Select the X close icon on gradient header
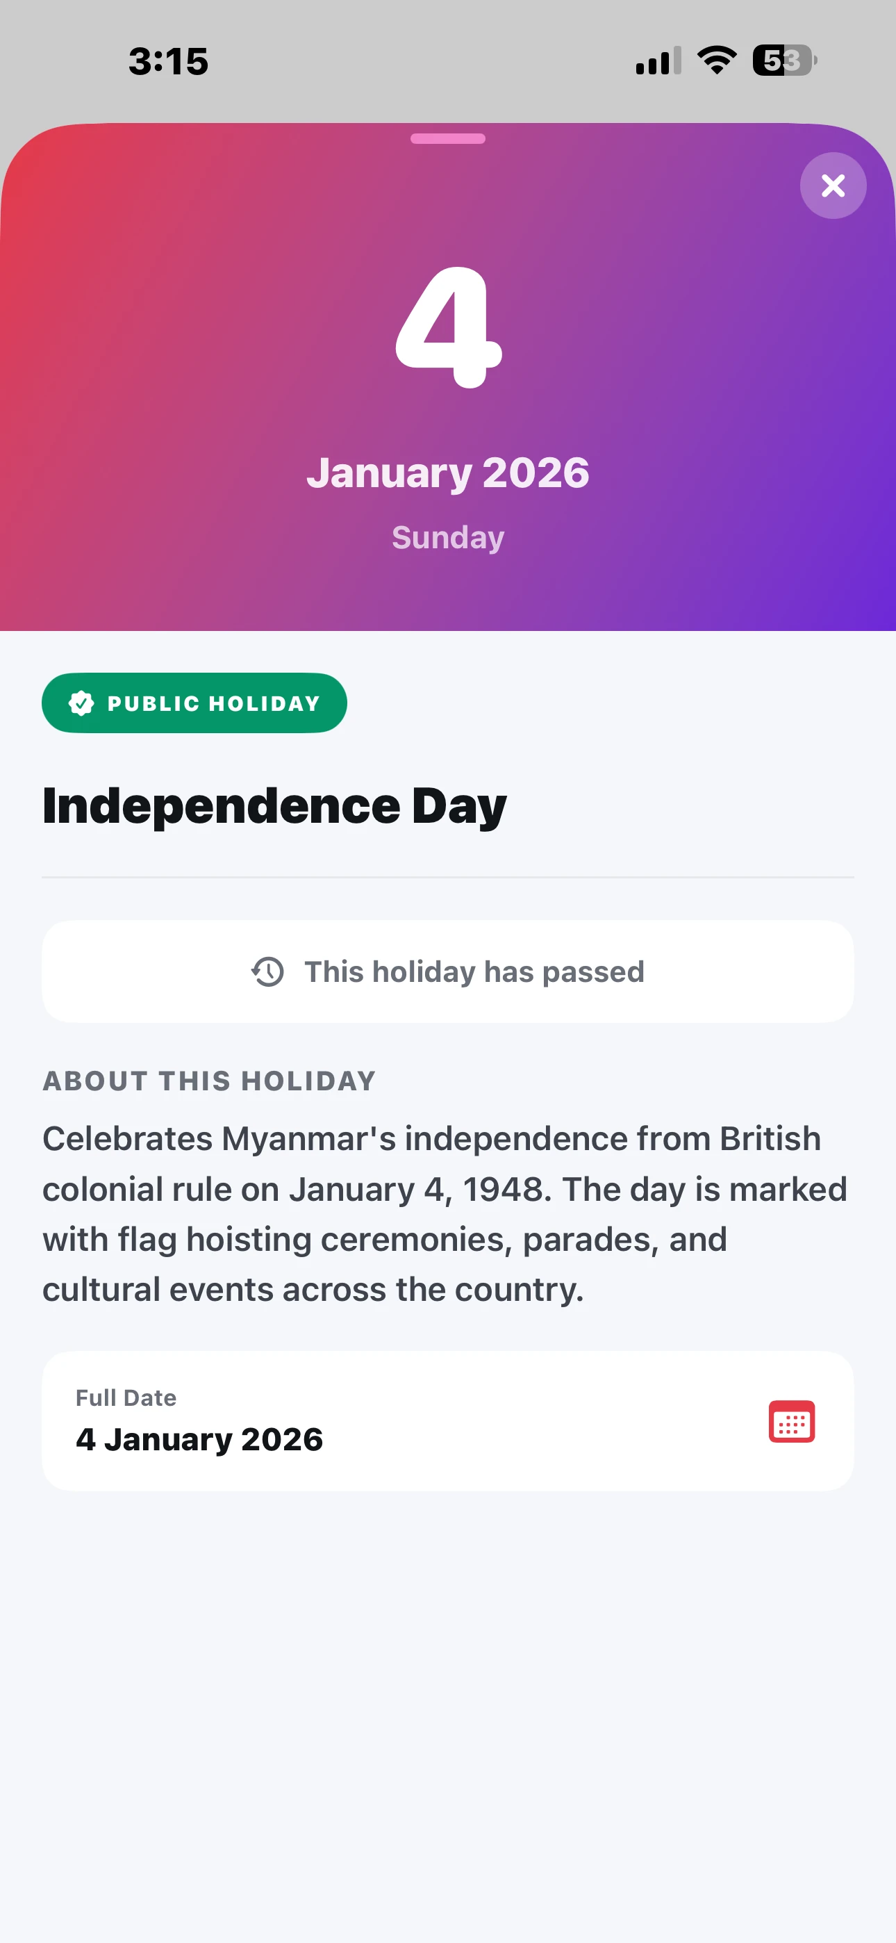This screenshot has height=1943, width=896. (833, 186)
